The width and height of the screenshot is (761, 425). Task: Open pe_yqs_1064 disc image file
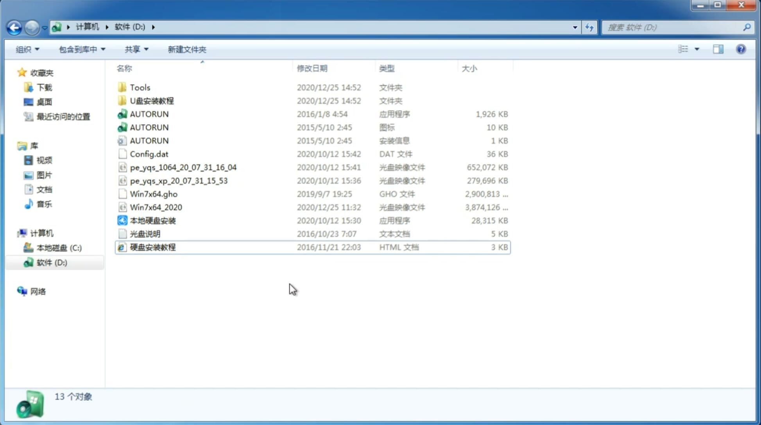pos(183,167)
